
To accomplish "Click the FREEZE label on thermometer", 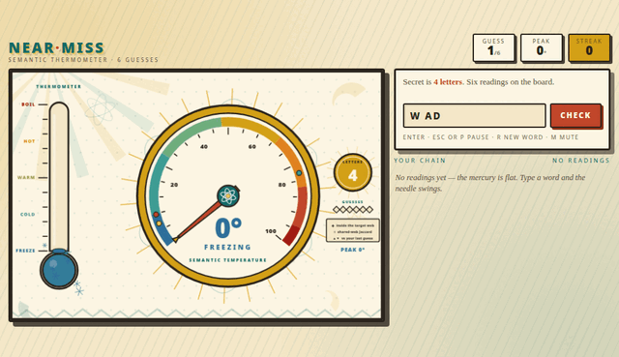I will point(26,251).
